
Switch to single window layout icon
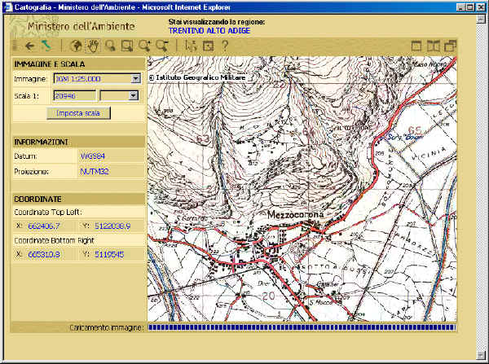[x=416, y=46]
